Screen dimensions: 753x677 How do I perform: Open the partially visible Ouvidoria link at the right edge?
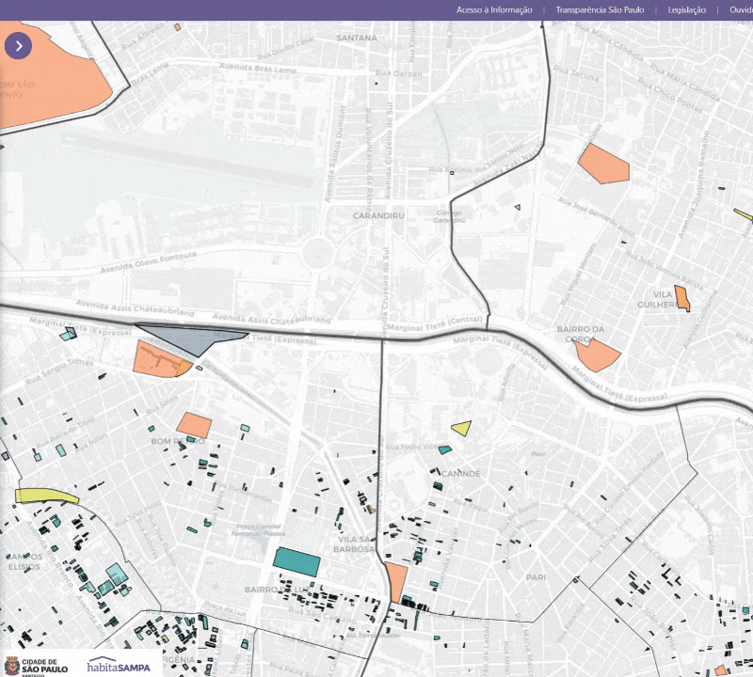point(741,9)
